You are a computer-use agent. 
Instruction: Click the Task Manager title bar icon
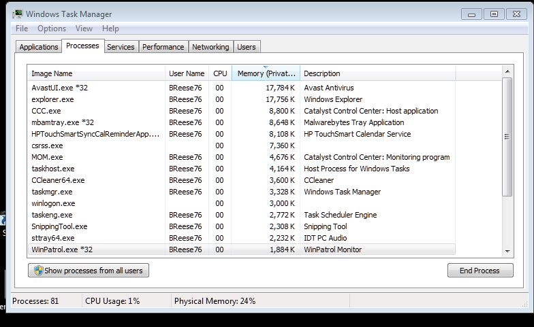click(x=18, y=14)
